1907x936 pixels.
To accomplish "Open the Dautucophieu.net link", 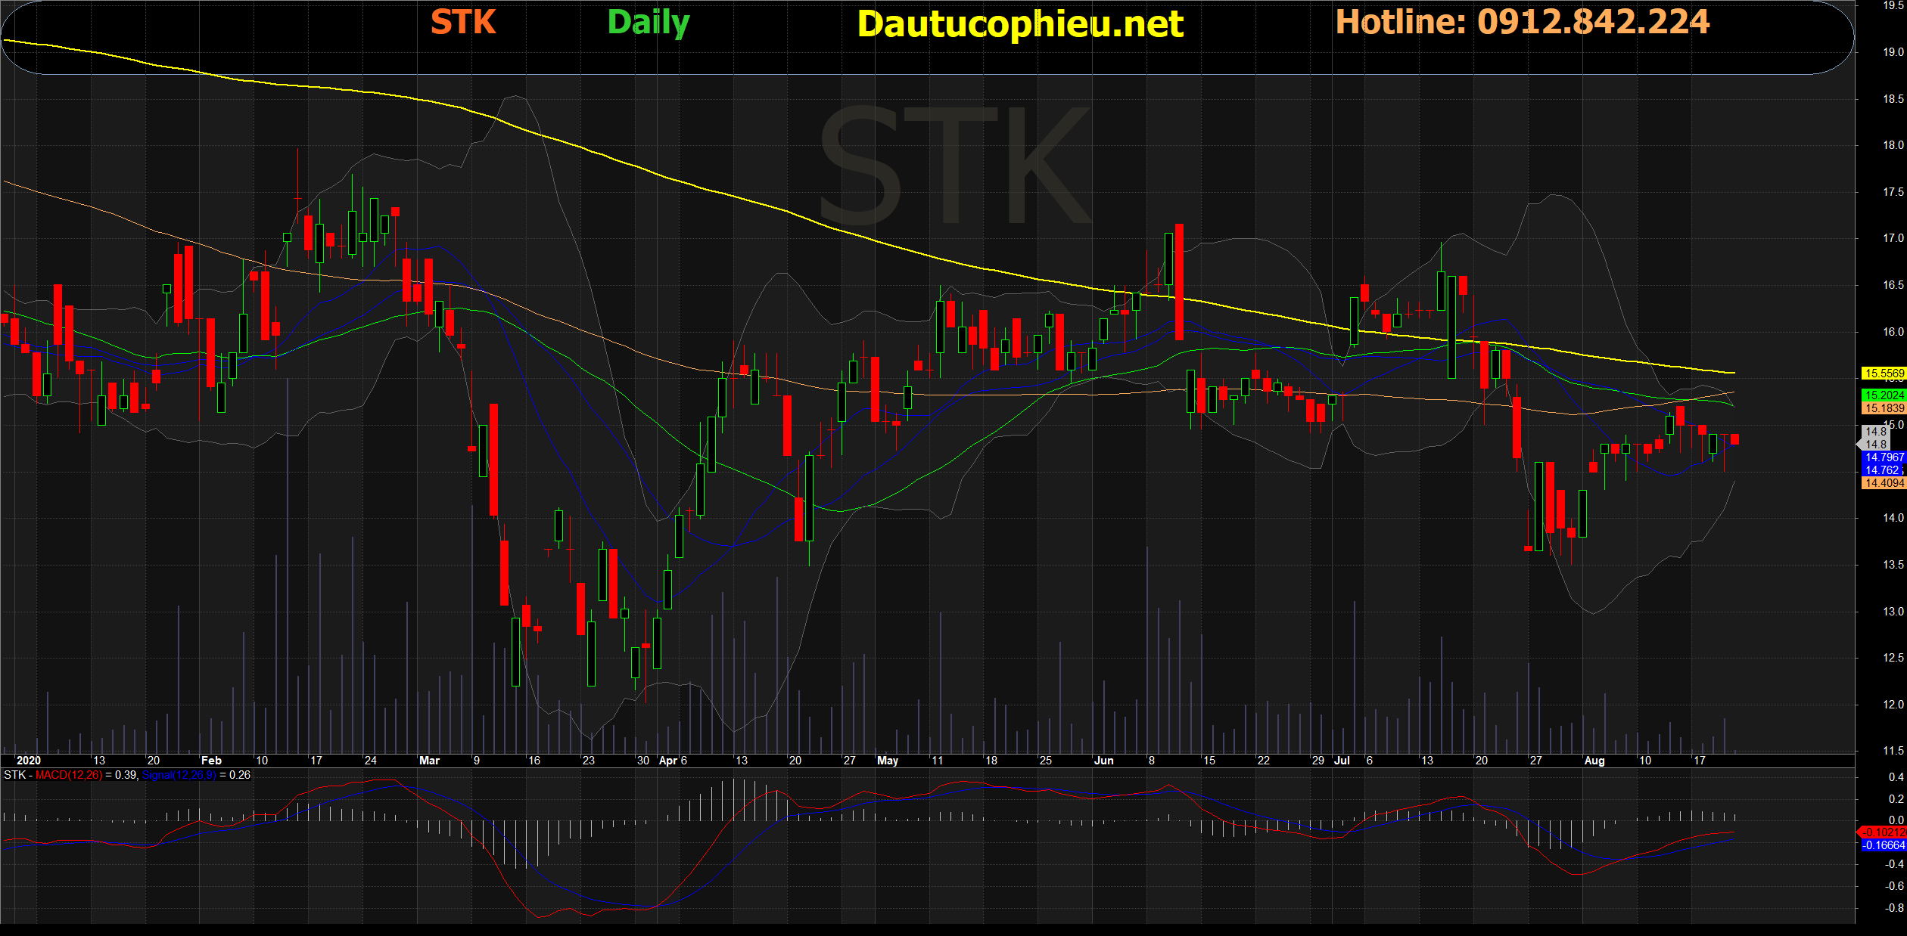I will (x=1020, y=24).
